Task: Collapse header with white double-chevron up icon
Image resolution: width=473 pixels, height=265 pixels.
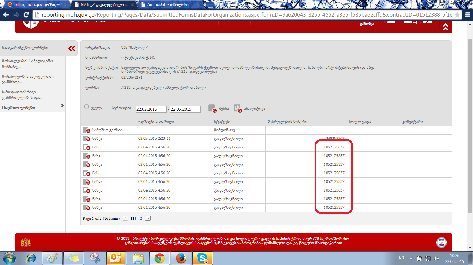Action: 445,27
